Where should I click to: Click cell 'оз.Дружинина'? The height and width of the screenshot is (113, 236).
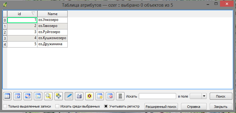(52, 44)
